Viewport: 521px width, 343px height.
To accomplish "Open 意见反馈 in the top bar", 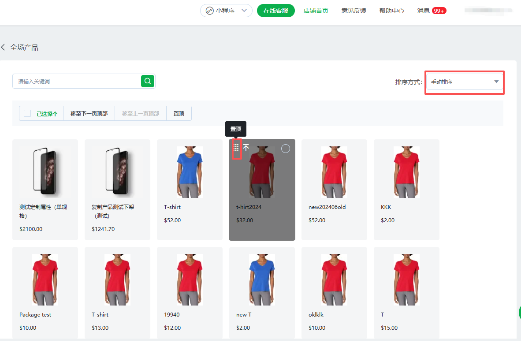I will (x=354, y=11).
